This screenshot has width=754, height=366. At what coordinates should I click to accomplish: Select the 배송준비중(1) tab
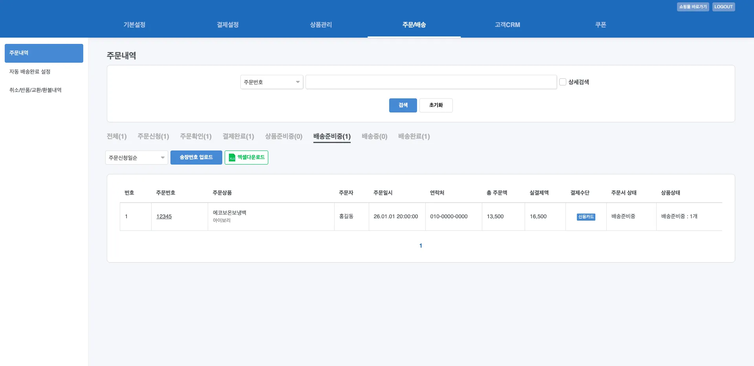pos(332,136)
